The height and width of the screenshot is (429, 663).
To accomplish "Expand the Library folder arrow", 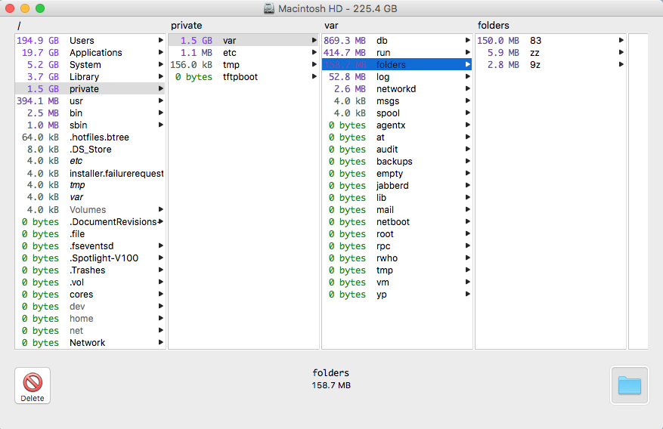I will click(x=161, y=76).
